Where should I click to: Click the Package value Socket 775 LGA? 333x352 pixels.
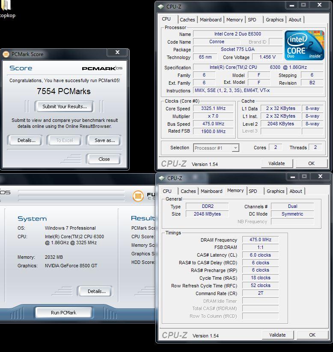point(238,49)
